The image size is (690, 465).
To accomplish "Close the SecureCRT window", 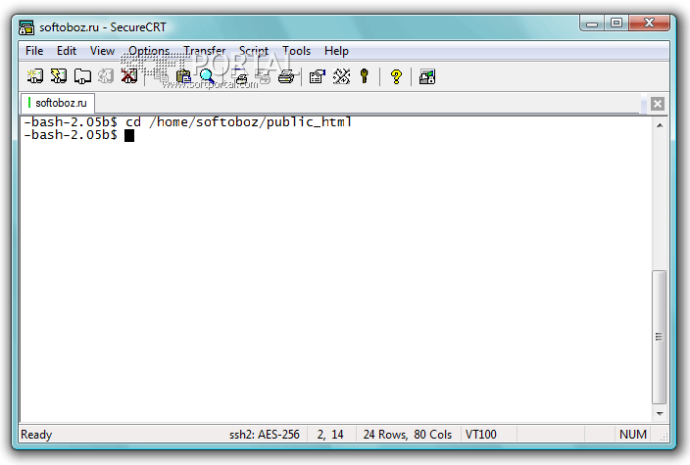I will [649, 23].
